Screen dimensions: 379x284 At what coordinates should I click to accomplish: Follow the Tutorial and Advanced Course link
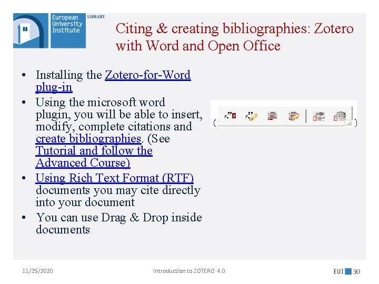click(x=94, y=157)
